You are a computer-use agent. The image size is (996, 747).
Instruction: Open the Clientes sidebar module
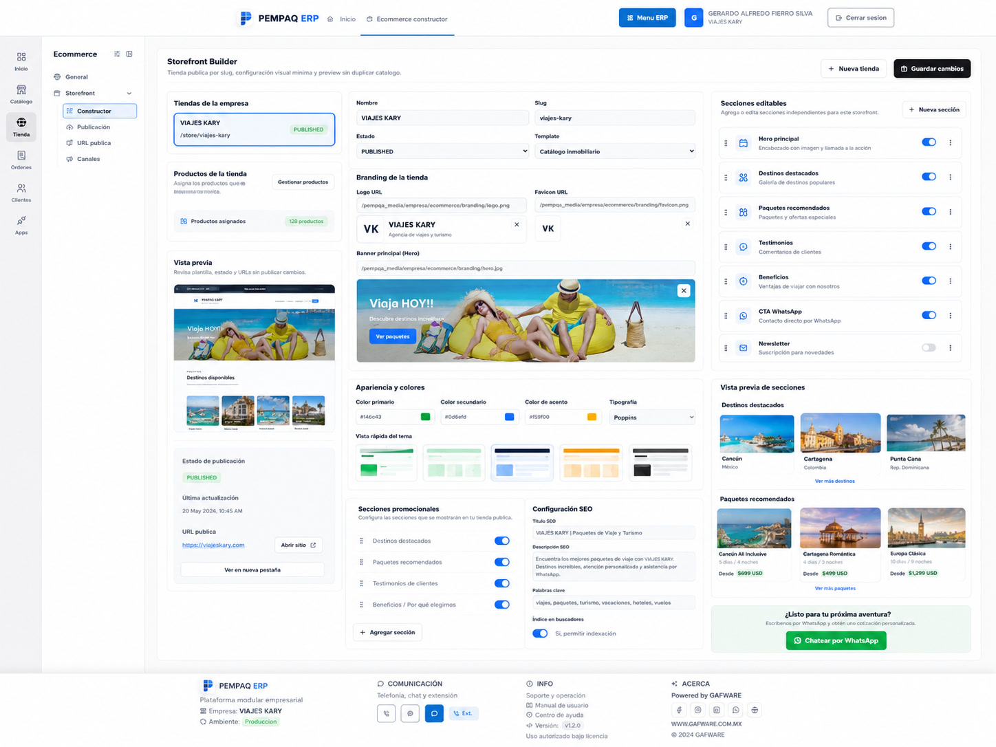point(21,193)
